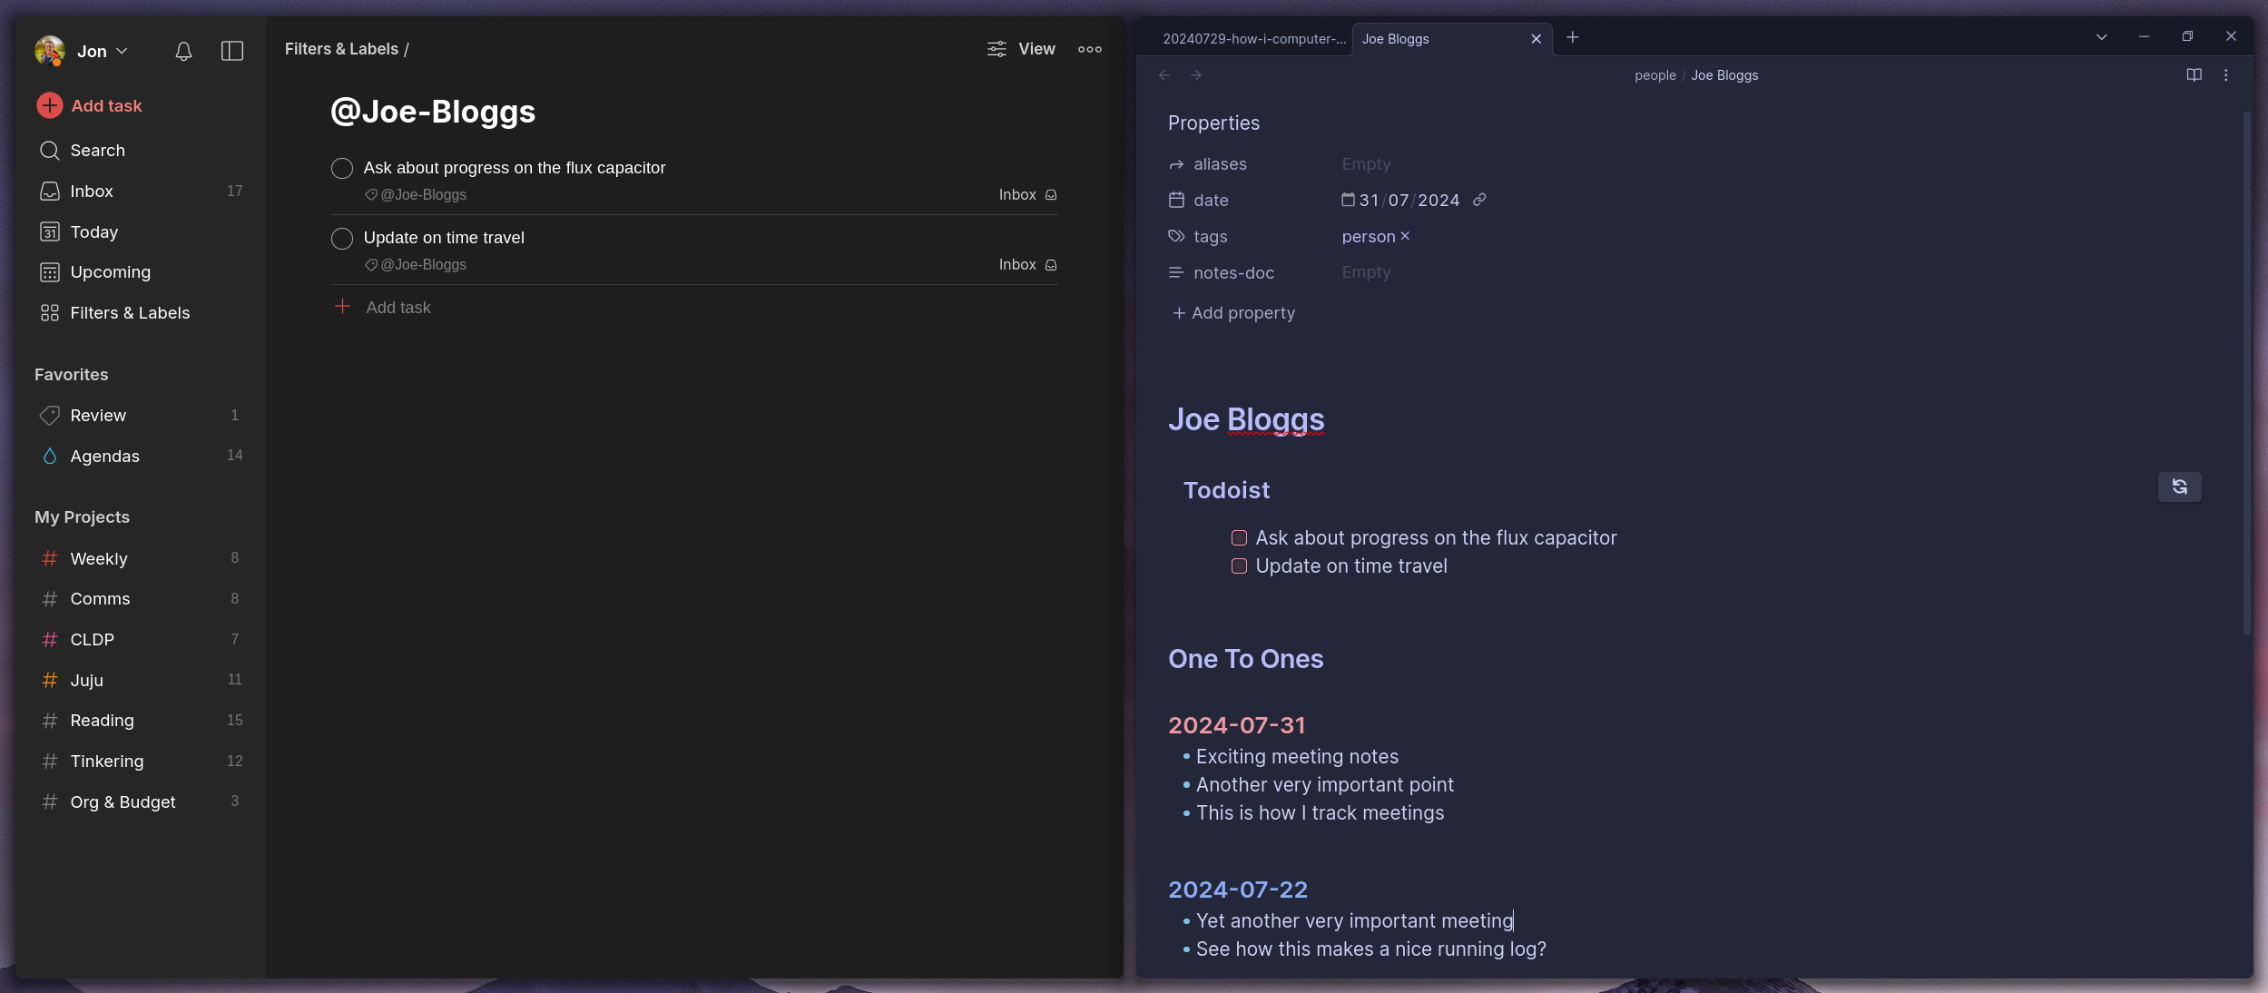Toggle reading view book icon
Screen dimensions: 2268x993
(2194, 75)
